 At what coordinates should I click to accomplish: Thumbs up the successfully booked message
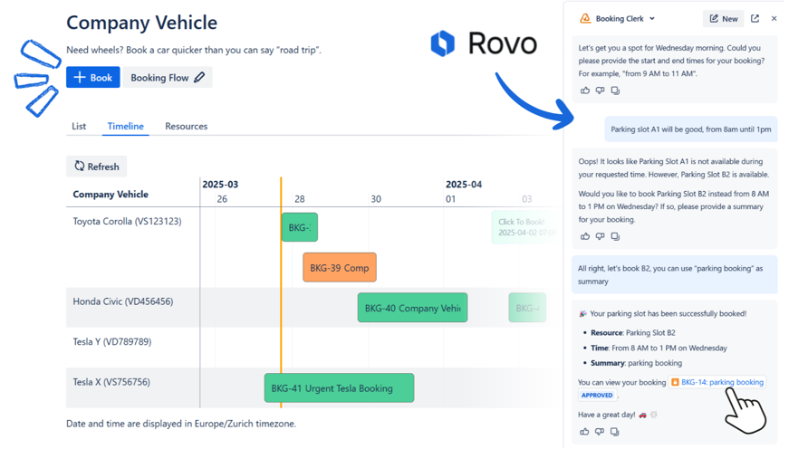click(x=584, y=432)
